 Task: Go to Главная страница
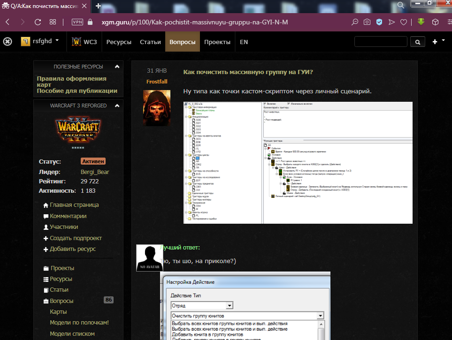click(x=71, y=205)
